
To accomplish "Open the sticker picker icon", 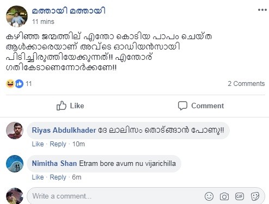I will 255,196.
